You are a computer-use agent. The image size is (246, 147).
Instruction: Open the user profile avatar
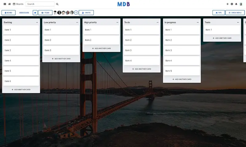(241, 4)
